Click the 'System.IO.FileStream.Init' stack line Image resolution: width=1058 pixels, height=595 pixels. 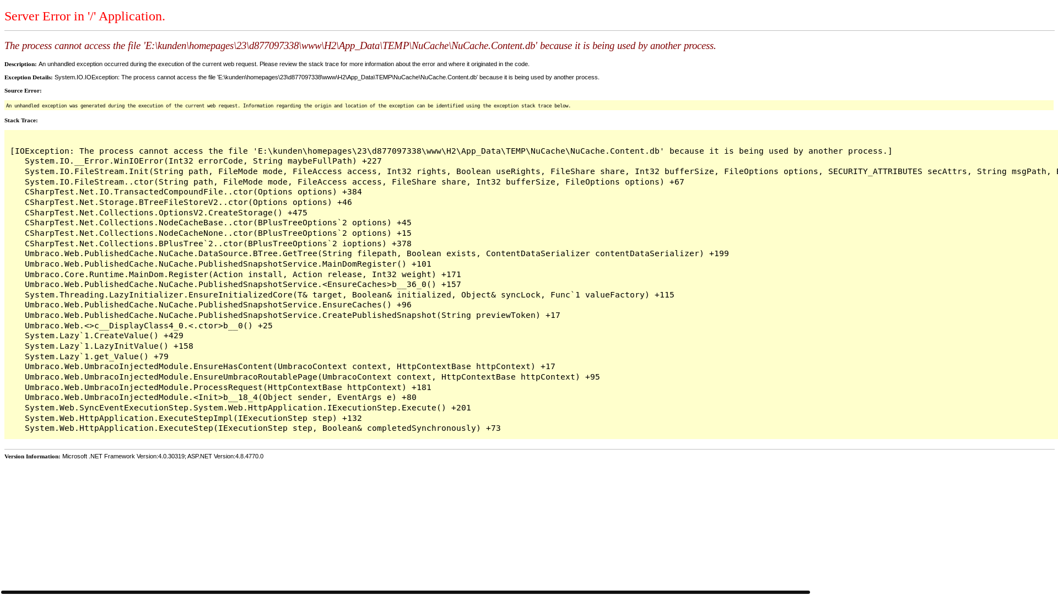point(541,171)
